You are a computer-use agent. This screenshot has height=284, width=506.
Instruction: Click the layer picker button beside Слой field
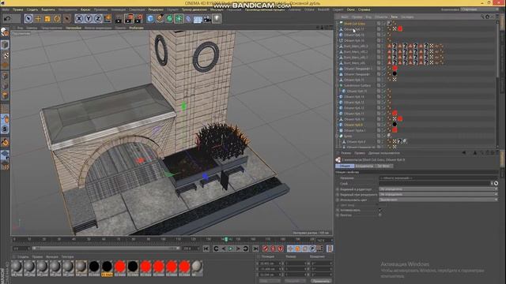tap(496, 183)
